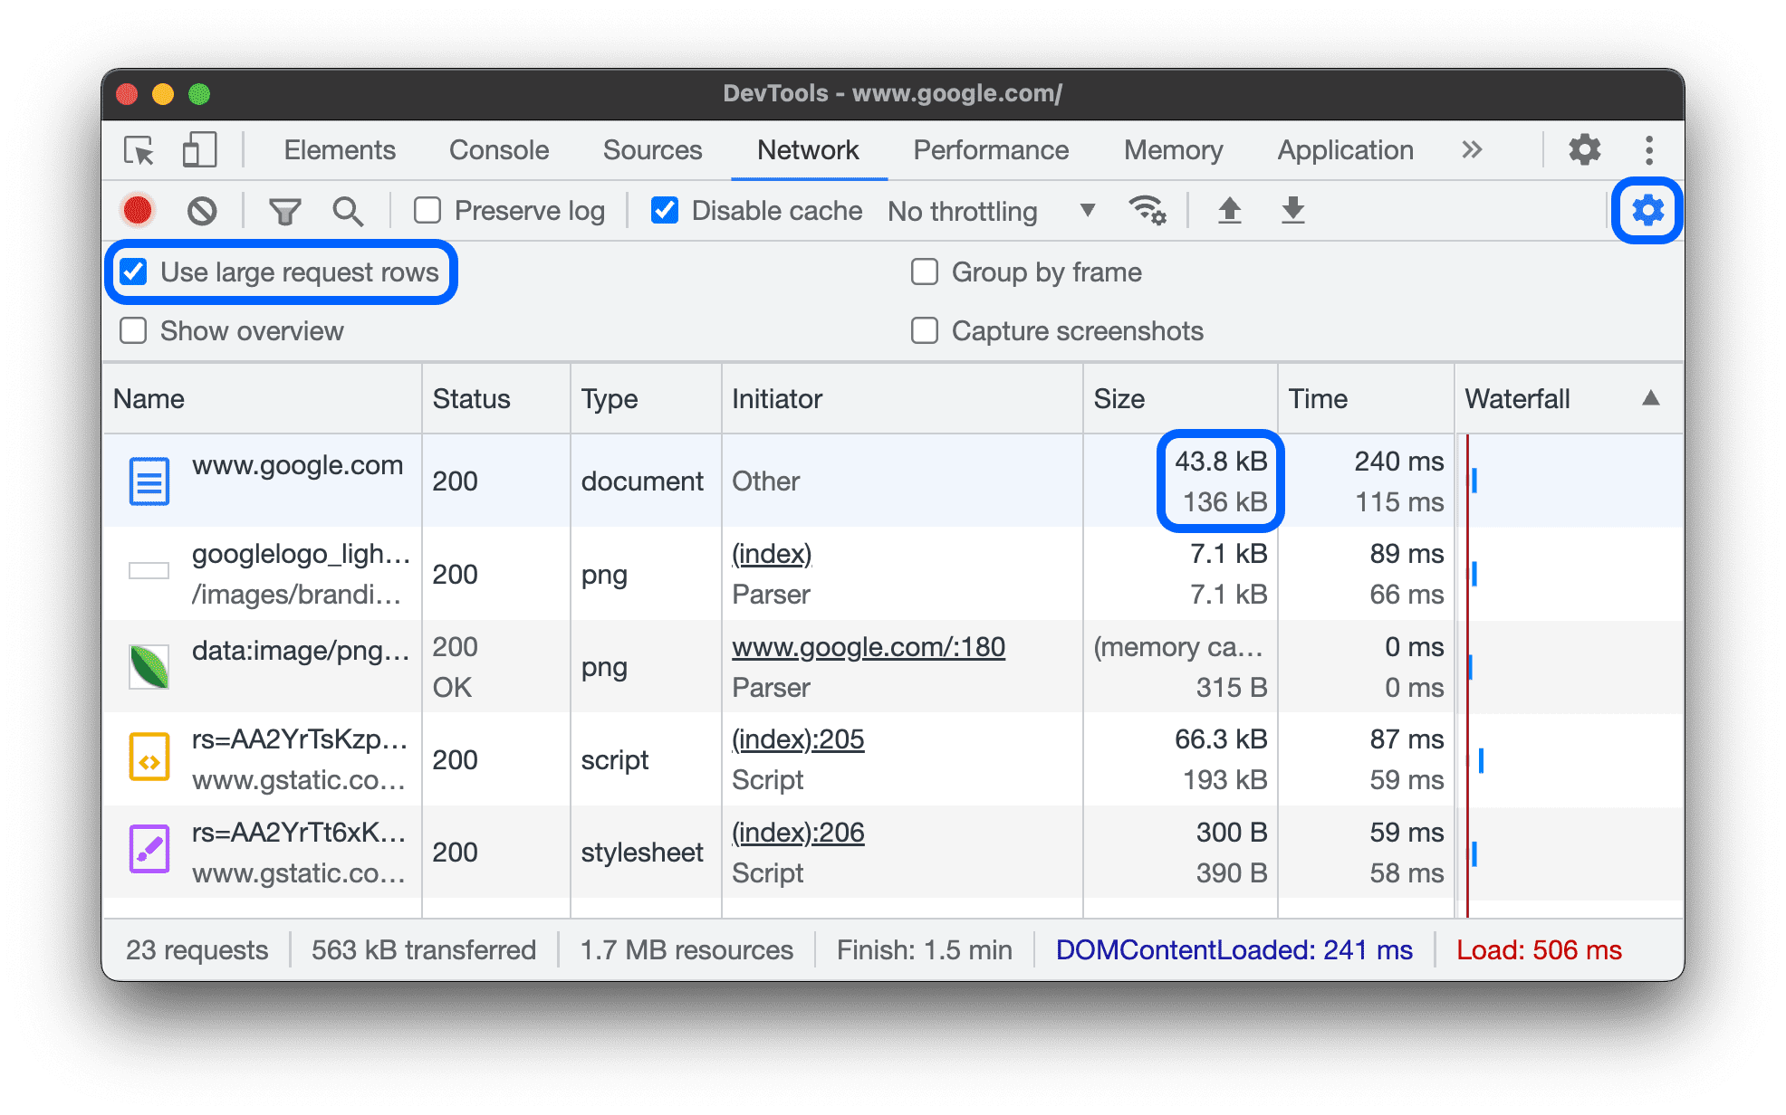
Task: Click the search network requests icon
Action: (347, 207)
